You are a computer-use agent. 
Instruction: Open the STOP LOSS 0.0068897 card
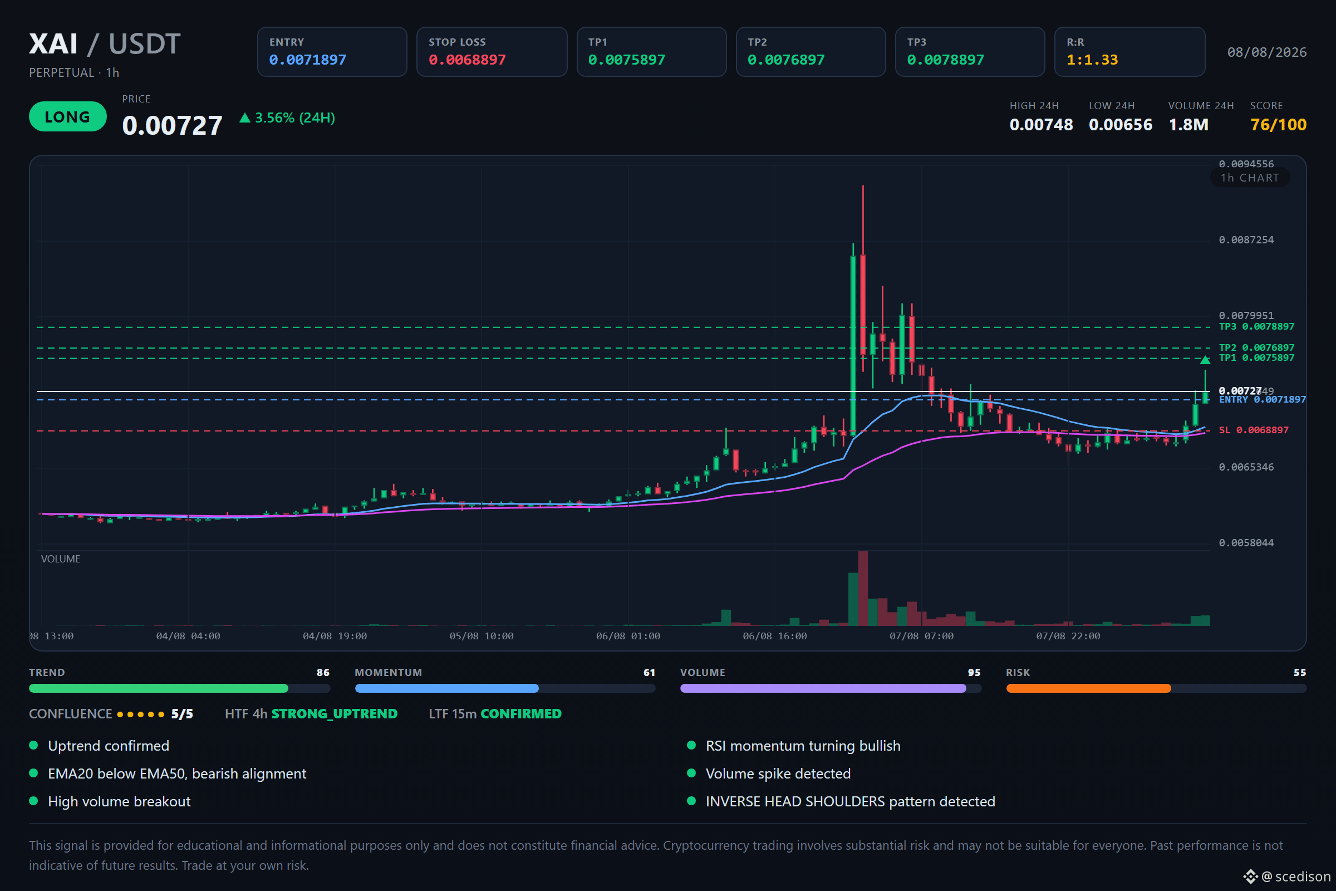coord(492,52)
